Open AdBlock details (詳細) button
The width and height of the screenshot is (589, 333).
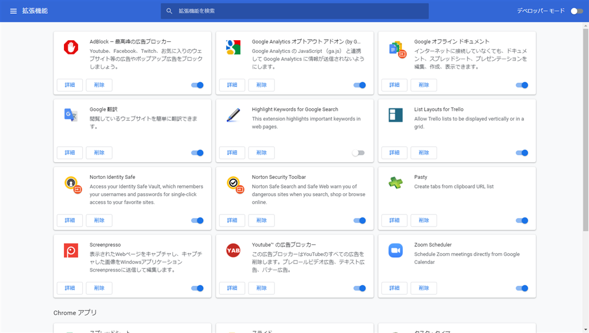(70, 85)
